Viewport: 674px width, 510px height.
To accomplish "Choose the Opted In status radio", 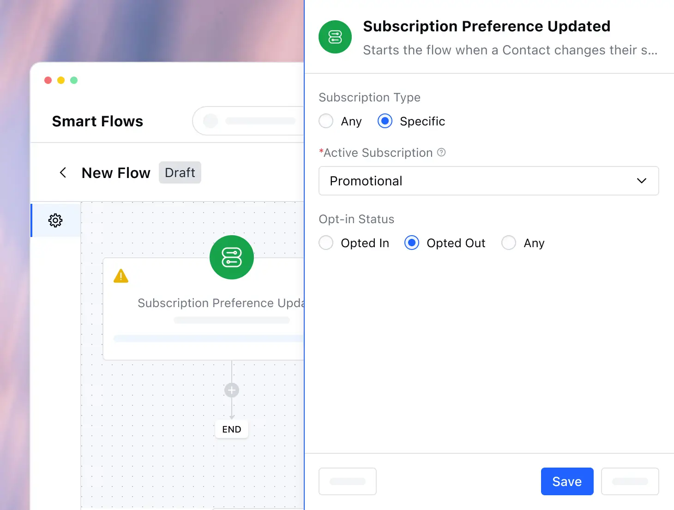I will tap(326, 243).
